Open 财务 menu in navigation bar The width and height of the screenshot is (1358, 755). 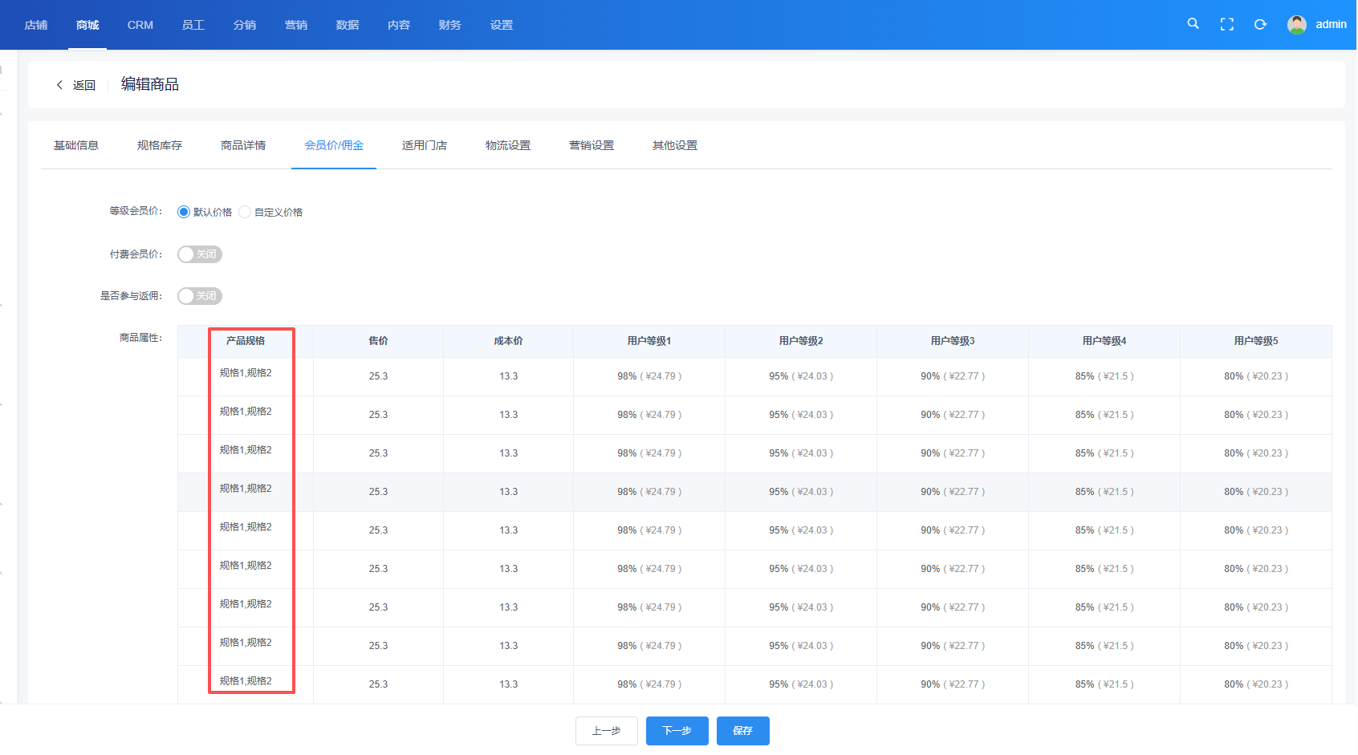(449, 25)
